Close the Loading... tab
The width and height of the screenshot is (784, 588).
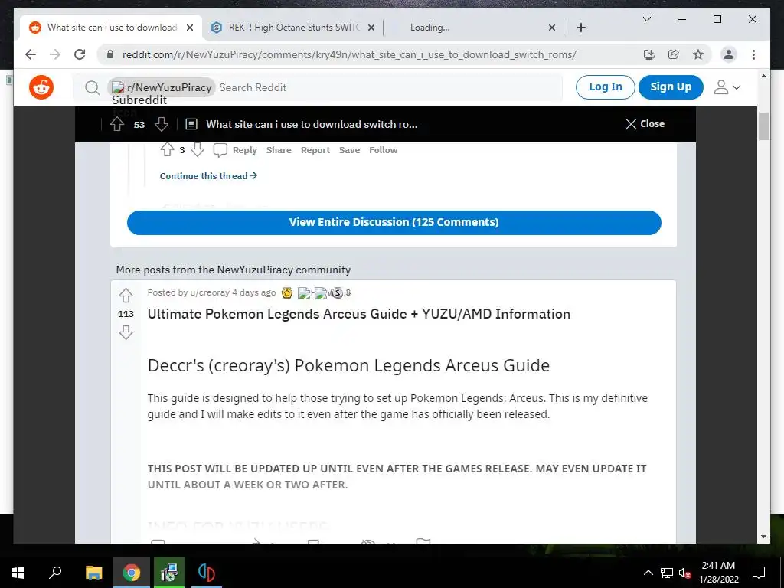(551, 28)
